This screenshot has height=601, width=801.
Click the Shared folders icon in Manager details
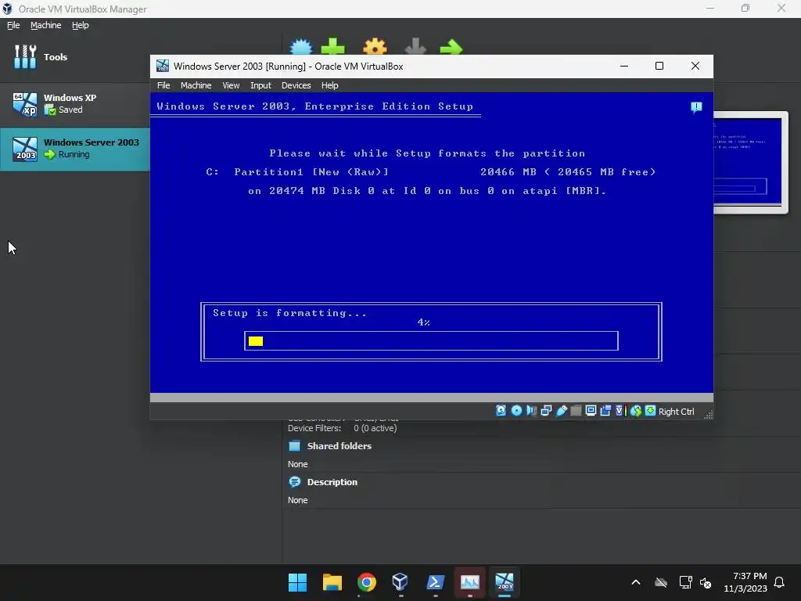pos(295,446)
